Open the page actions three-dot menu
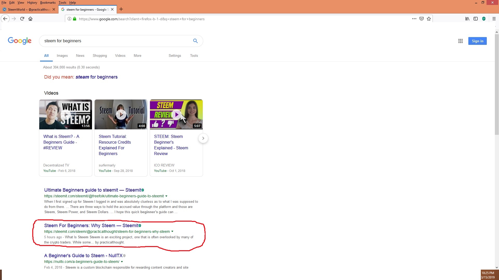 tap(414, 19)
